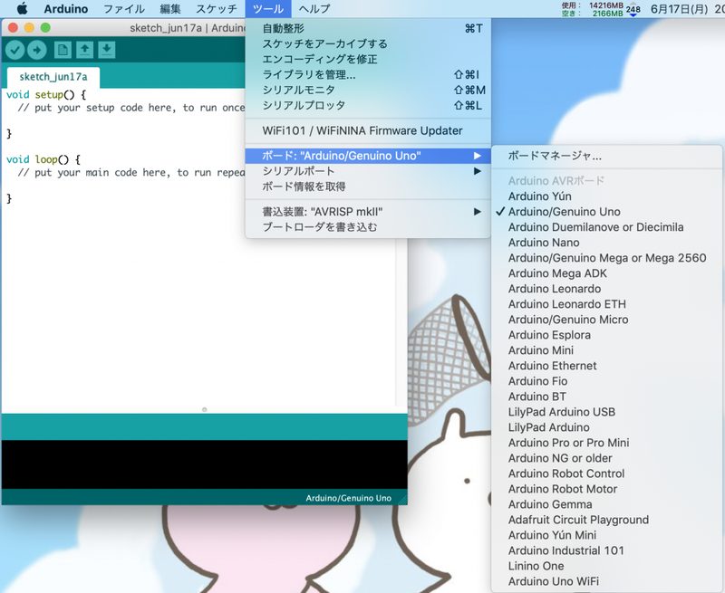Choose エンコーディングを修正
This screenshot has height=593, width=725.
[368, 59]
